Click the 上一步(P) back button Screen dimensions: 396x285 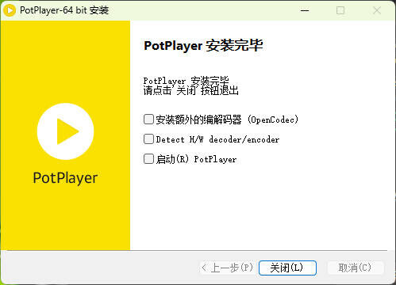[x=227, y=268]
